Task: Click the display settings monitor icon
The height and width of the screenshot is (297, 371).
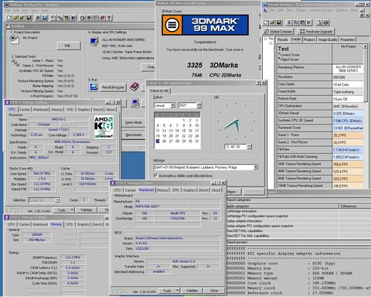Action: click(x=94, y=42)
